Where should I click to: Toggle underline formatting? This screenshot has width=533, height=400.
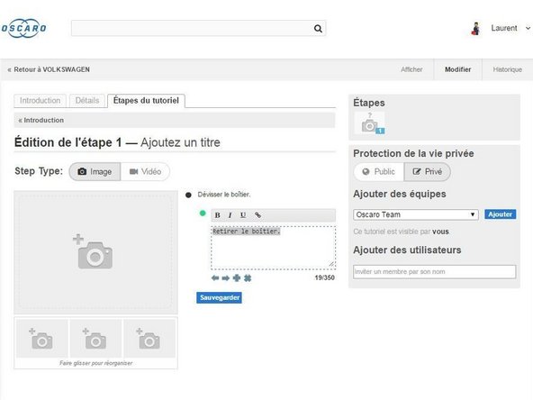(x=243, y=215)
